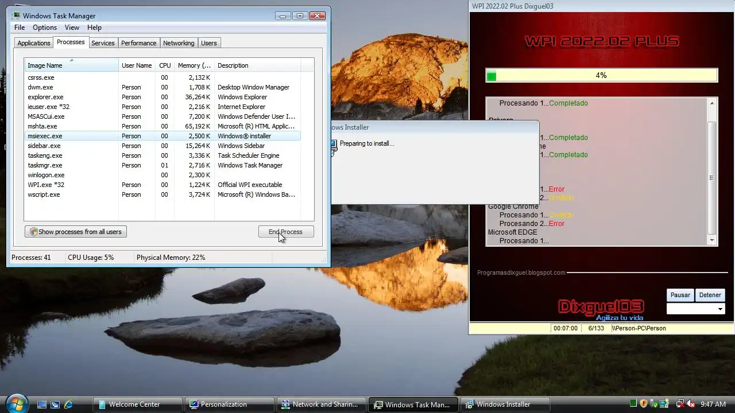Image resolution: width=735 pixels, height=413 pixels.
Task: Click Show processes from all users
Action: (x=76, y=232)
